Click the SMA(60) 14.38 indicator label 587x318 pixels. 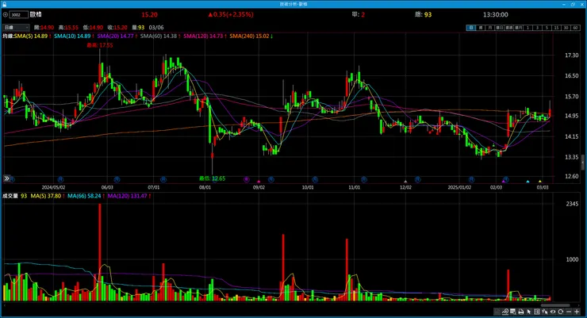point(159,36)
